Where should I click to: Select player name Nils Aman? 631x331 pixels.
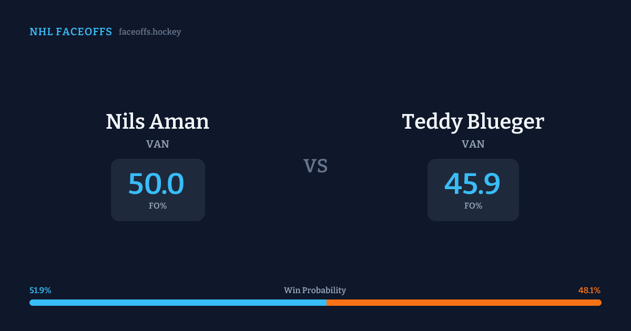(158, 121)
